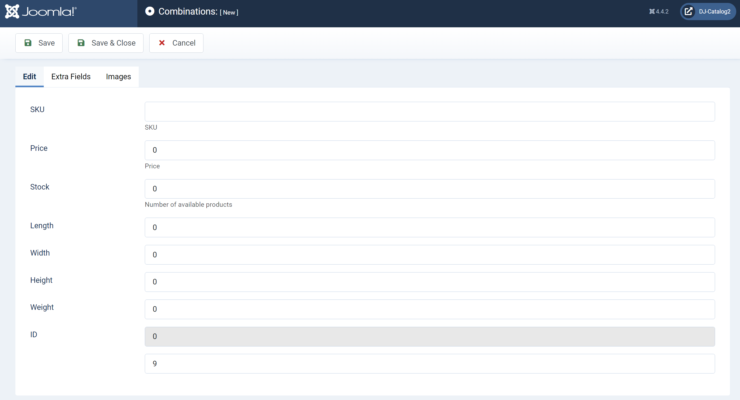Click the Joomla logo

(41, 11)
